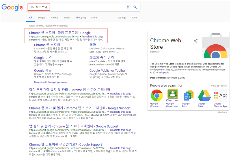Translate the answer/2664769 support page
The width and height of the screenshot is (231, 157).
pos(120,94)
